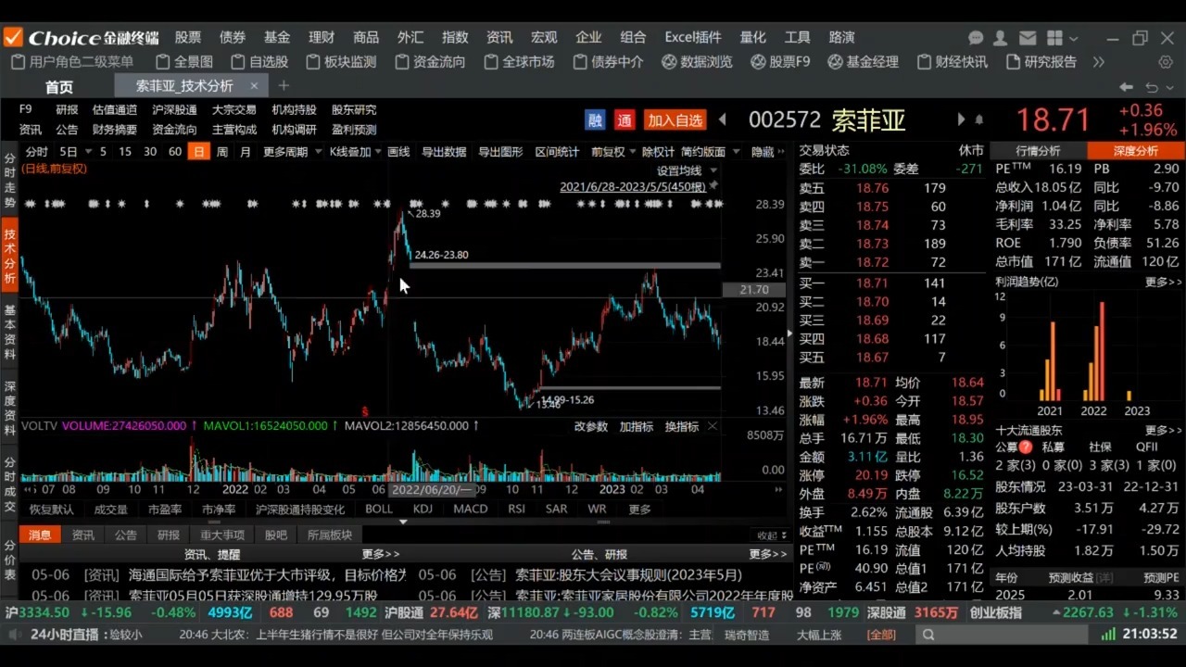Screen dimensions: 1186x667
Task: Go to previous stock with left triangle
Action: click(x=723, y=120)
